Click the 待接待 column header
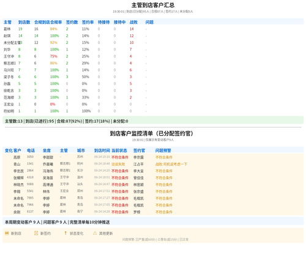This screenshot has width=306, height=253. [x=103, y=22]
